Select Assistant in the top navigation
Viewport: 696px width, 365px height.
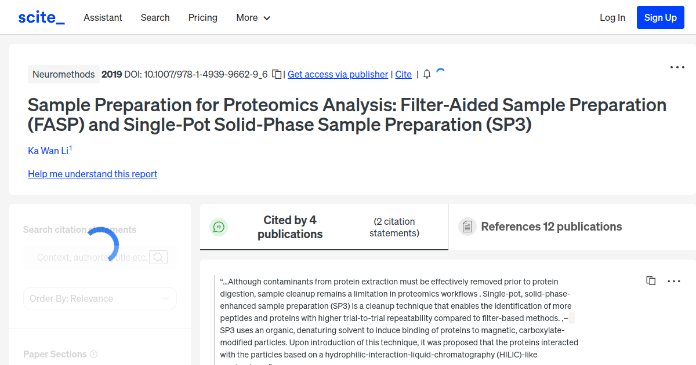coord(103,17)
